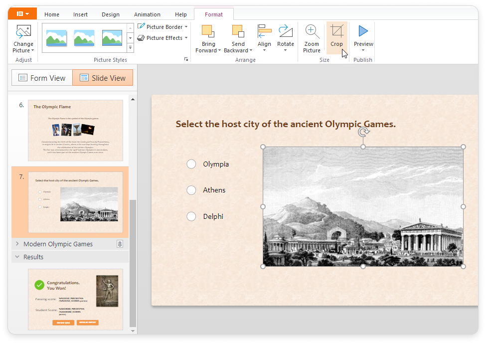Open the Picture Border option
Viewport: 486px width, 344px height.
[162, 26]
